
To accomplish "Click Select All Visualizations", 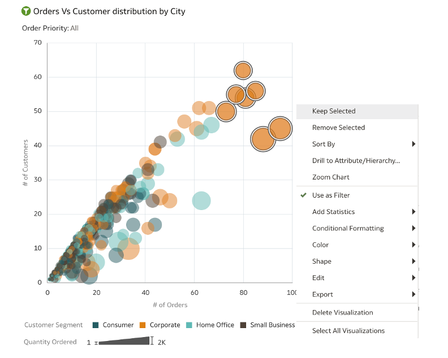I will click(348, 331).
